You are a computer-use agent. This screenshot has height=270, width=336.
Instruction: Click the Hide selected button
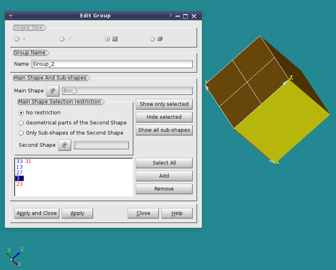click(x=164, y=117)
